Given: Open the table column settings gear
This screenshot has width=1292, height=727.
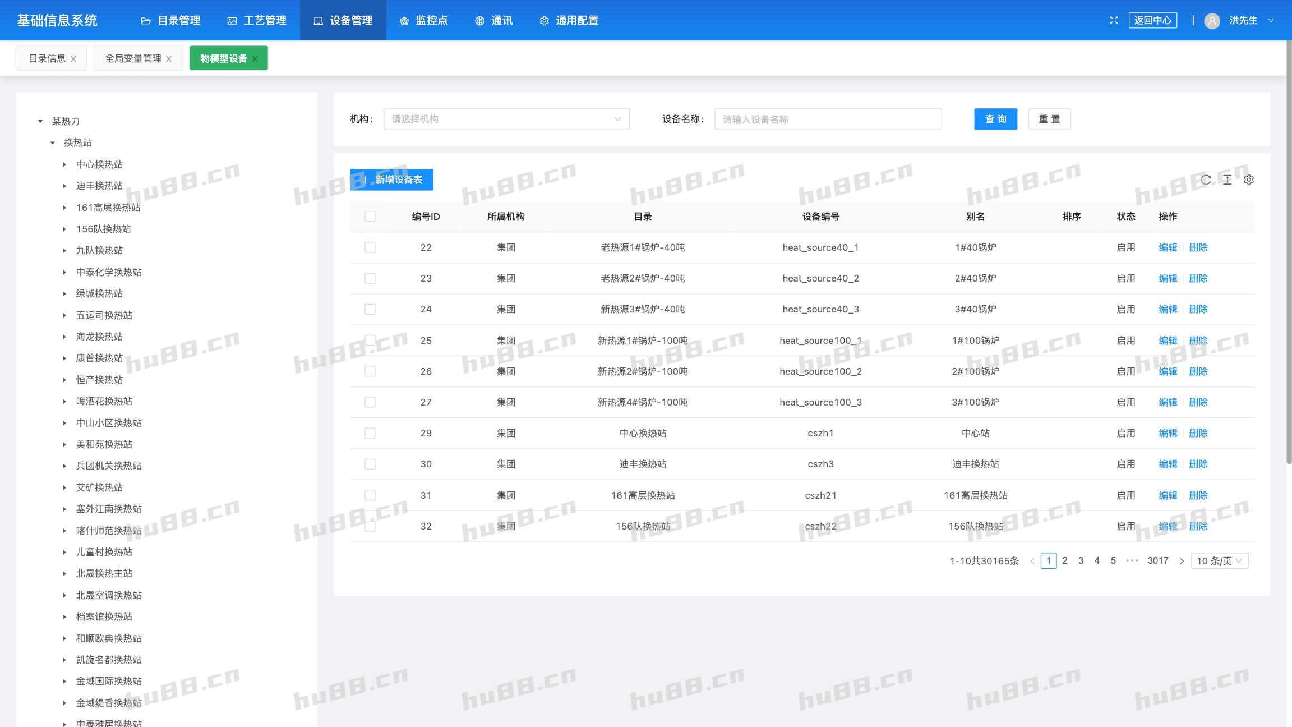Looking at the screenshot, I should click(1249, 180).
